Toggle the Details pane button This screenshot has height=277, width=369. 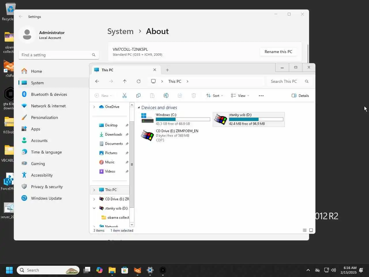click(300, 96)
